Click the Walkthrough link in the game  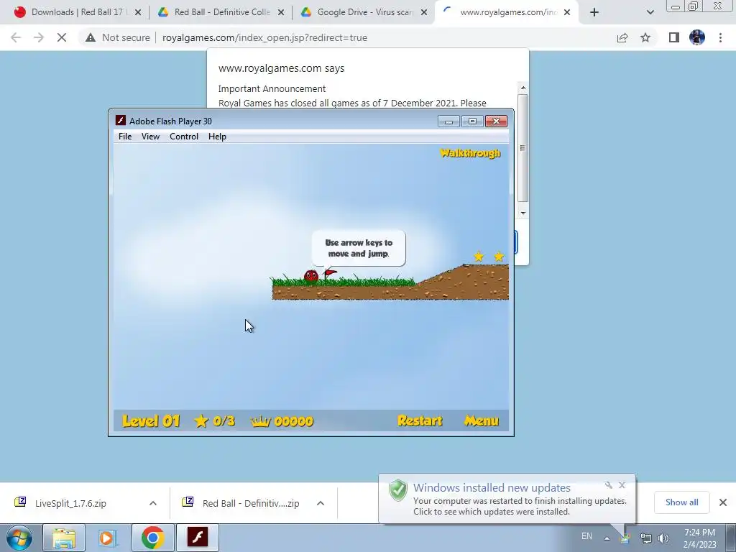tap(470, 153)
